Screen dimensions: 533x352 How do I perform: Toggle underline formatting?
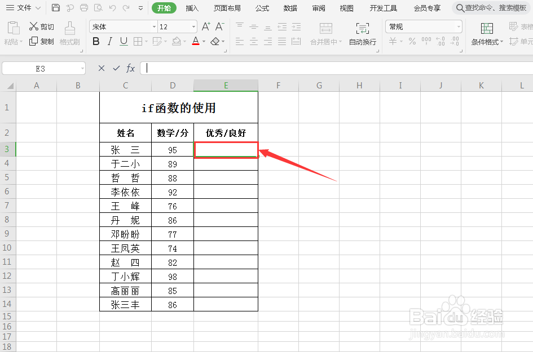tap(123, 41)
